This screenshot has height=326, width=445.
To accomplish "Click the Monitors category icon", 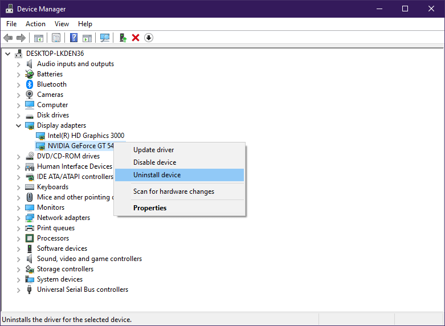I will pyautogui.click(x=30, y=208).
